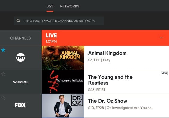Screen dimensions: 169x118
Task: Click the CHANNELS column header
Action: (20, 38)
